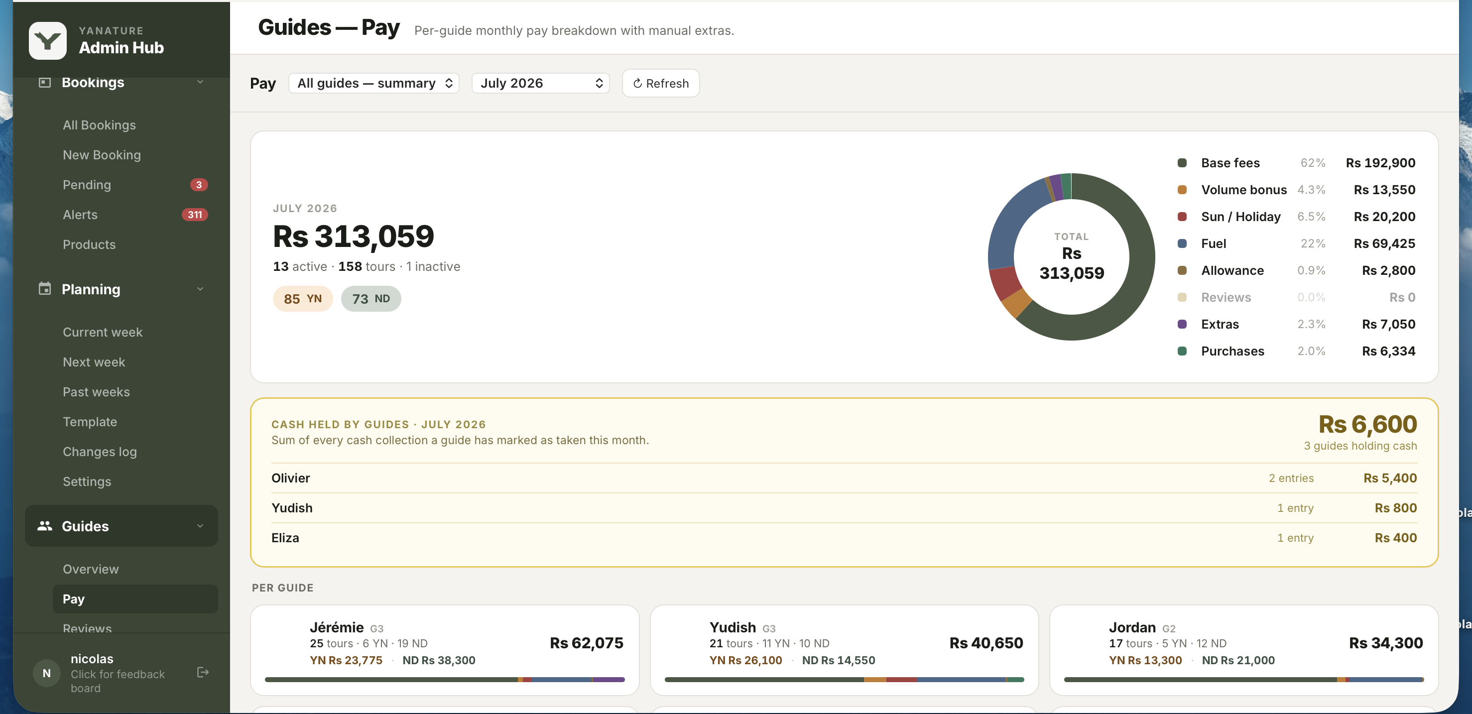Click the Yanature logo icon
1472x714 pixels.
tap(47, 40)
